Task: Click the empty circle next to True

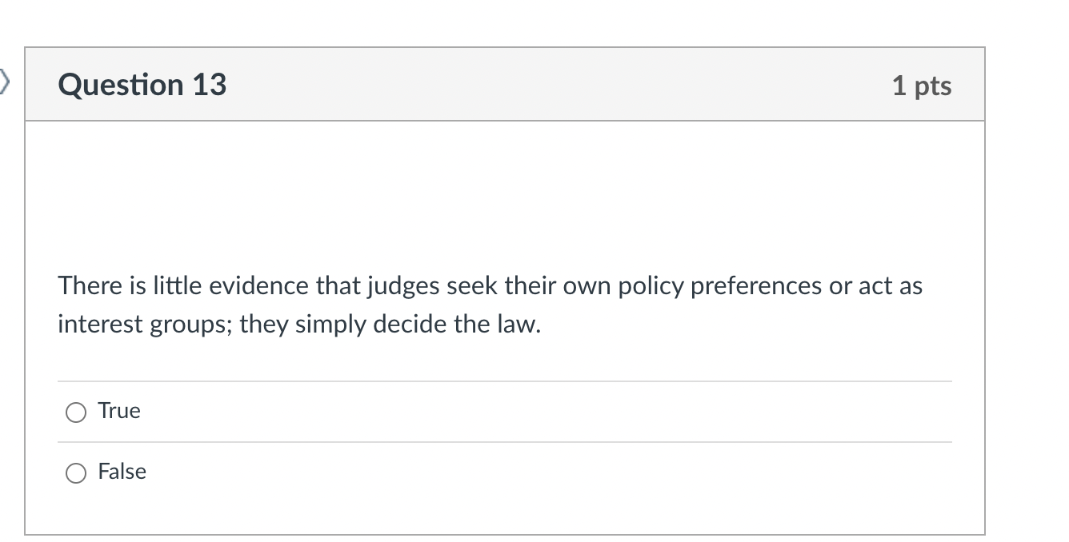Action: (76, 412)
